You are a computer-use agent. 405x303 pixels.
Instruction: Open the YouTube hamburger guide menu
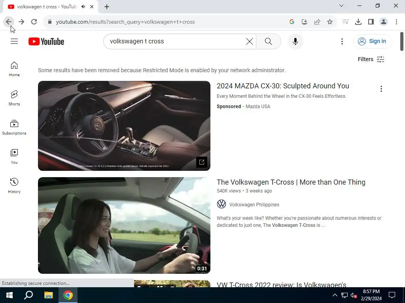click(x=14, y=41)
